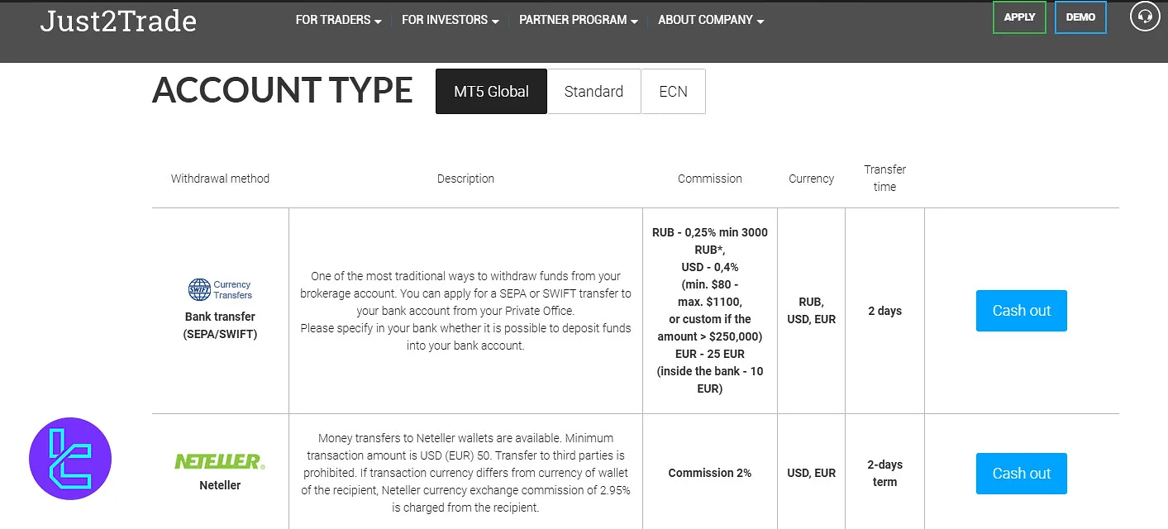Click the purple TC floating logo
1168x529 pixels.
tap(70, 459)
